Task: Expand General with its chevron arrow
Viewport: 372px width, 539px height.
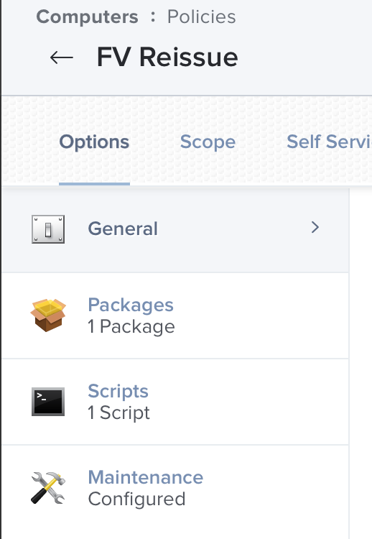Action: click(x=315, y=227)
